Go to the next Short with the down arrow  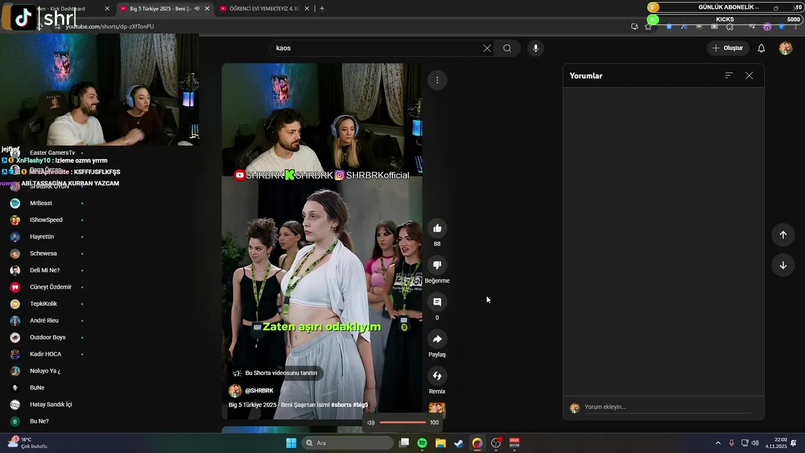pos(783,265)
